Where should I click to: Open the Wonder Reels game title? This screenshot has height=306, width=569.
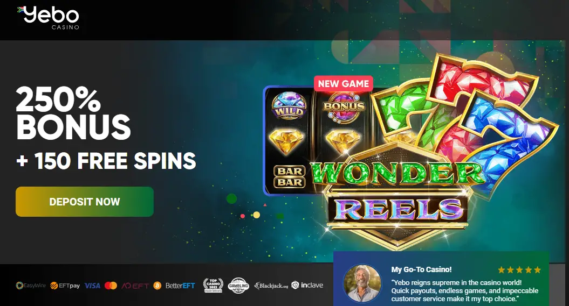click(397, 191)
